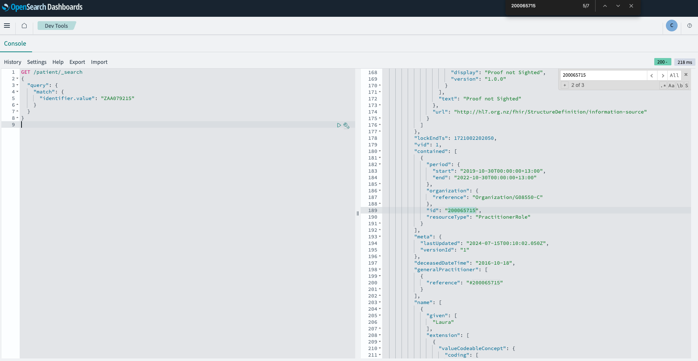Viewport: 698px width, 361px height.
Task: Open the help icon in header
Action: [689, 26]
